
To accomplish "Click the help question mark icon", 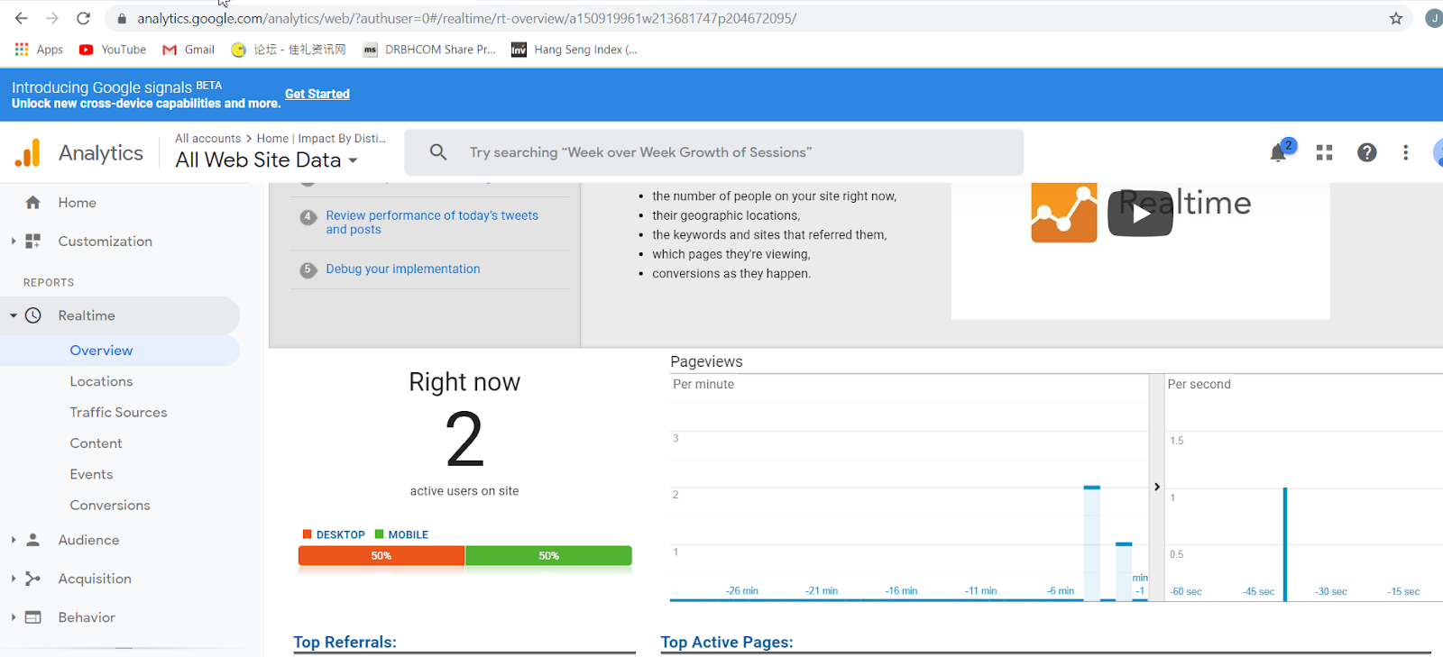I will (1367, 152).
